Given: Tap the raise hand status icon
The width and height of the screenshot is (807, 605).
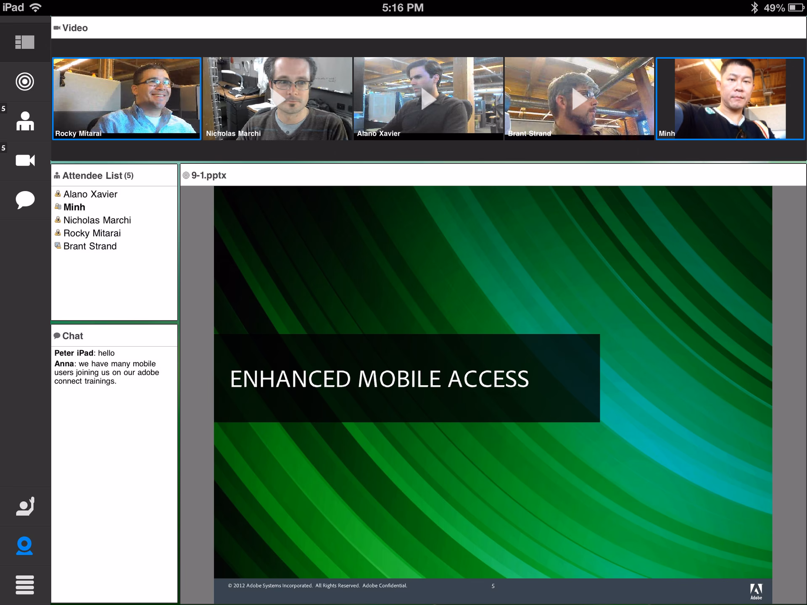Looking at the screenshot, I should tap(25, 506).
